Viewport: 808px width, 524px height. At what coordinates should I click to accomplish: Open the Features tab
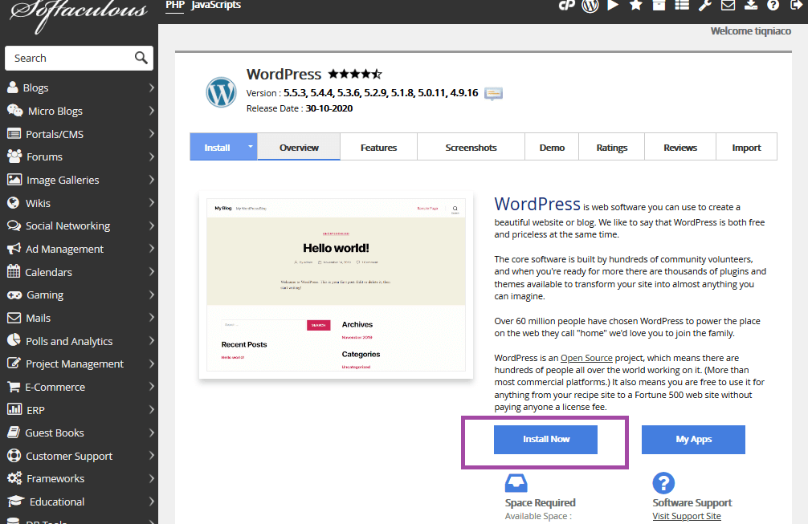379,147
